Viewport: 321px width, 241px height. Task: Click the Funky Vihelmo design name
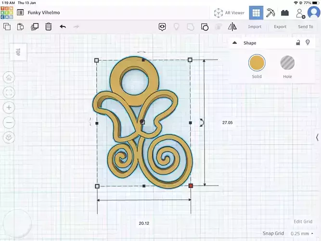click(x=44, y=13)
